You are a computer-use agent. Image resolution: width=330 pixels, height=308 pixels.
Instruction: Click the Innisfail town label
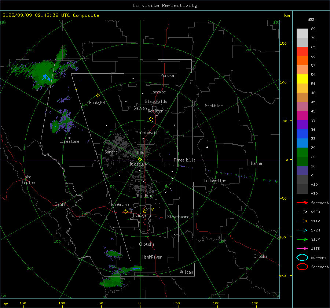coord(148,133)
